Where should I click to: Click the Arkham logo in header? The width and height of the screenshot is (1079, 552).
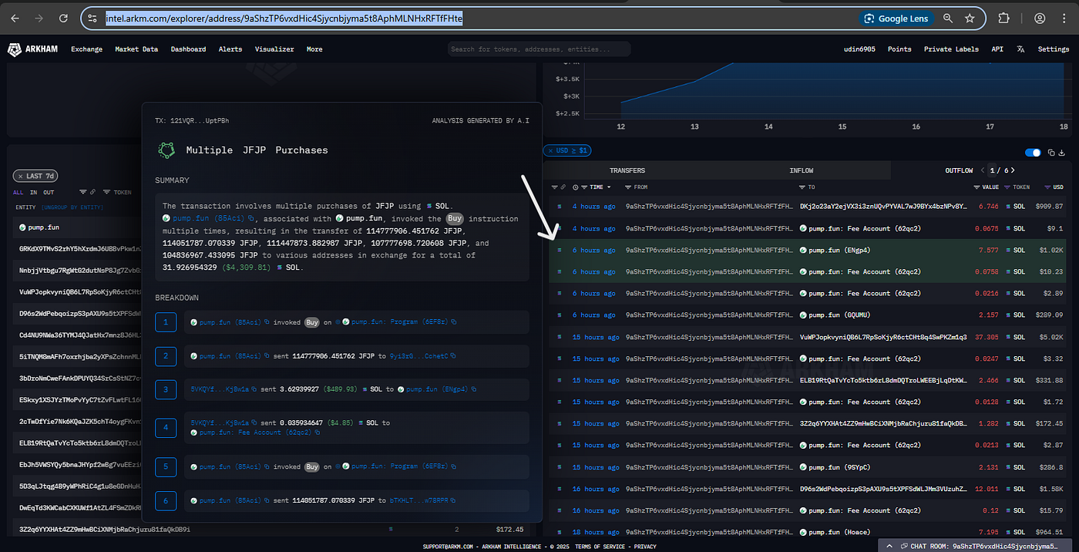pyautogui.click(x=34, y=49)
